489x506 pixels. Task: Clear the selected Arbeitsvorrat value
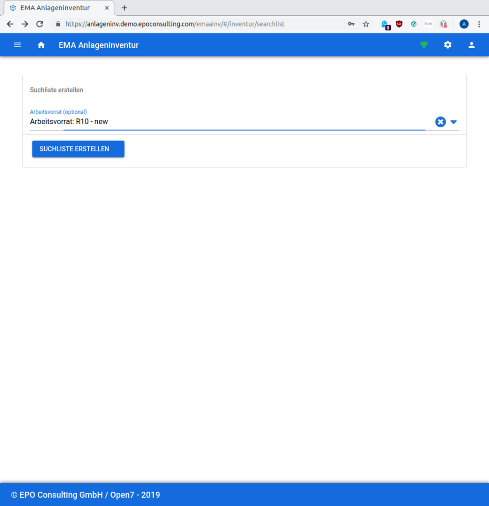440,122
